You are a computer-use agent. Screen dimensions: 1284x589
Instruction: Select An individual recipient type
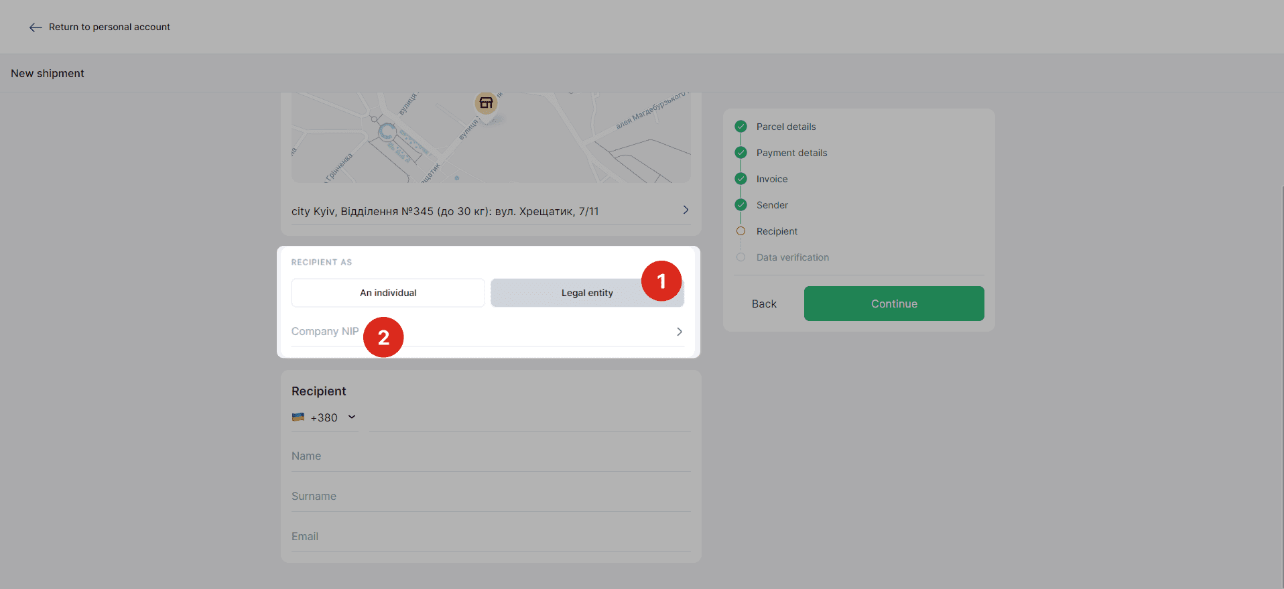pos(388,293)
